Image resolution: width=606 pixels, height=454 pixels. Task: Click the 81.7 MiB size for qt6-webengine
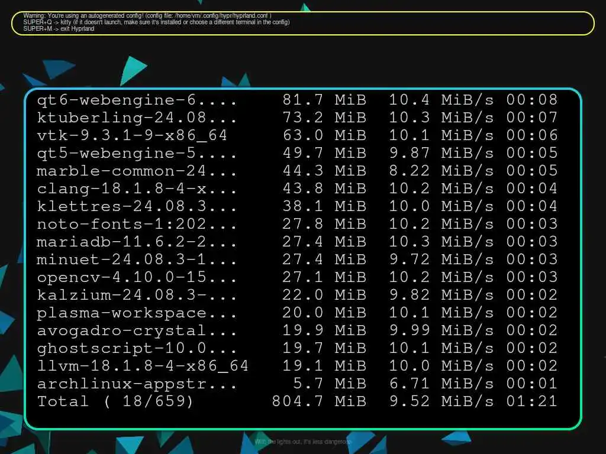pyautogui.click(x=324, y=100)
